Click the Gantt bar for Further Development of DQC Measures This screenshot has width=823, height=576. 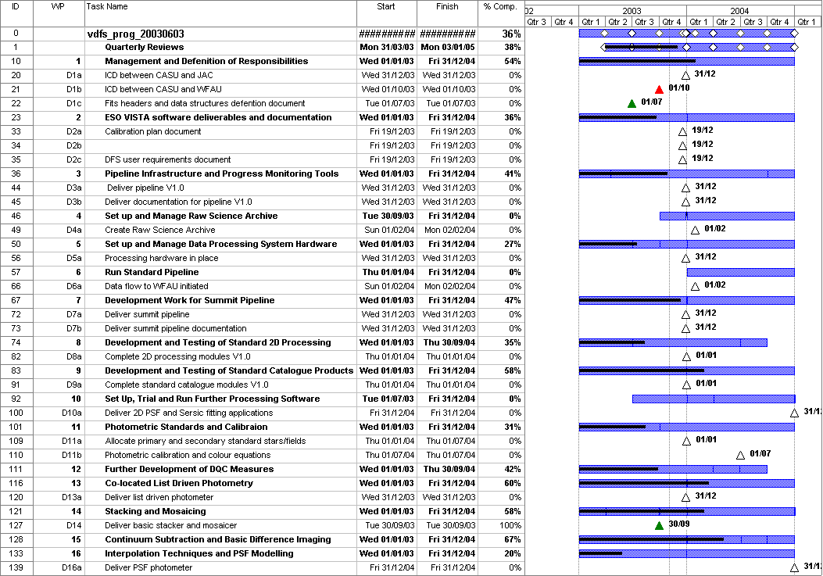tap(672, 470)
